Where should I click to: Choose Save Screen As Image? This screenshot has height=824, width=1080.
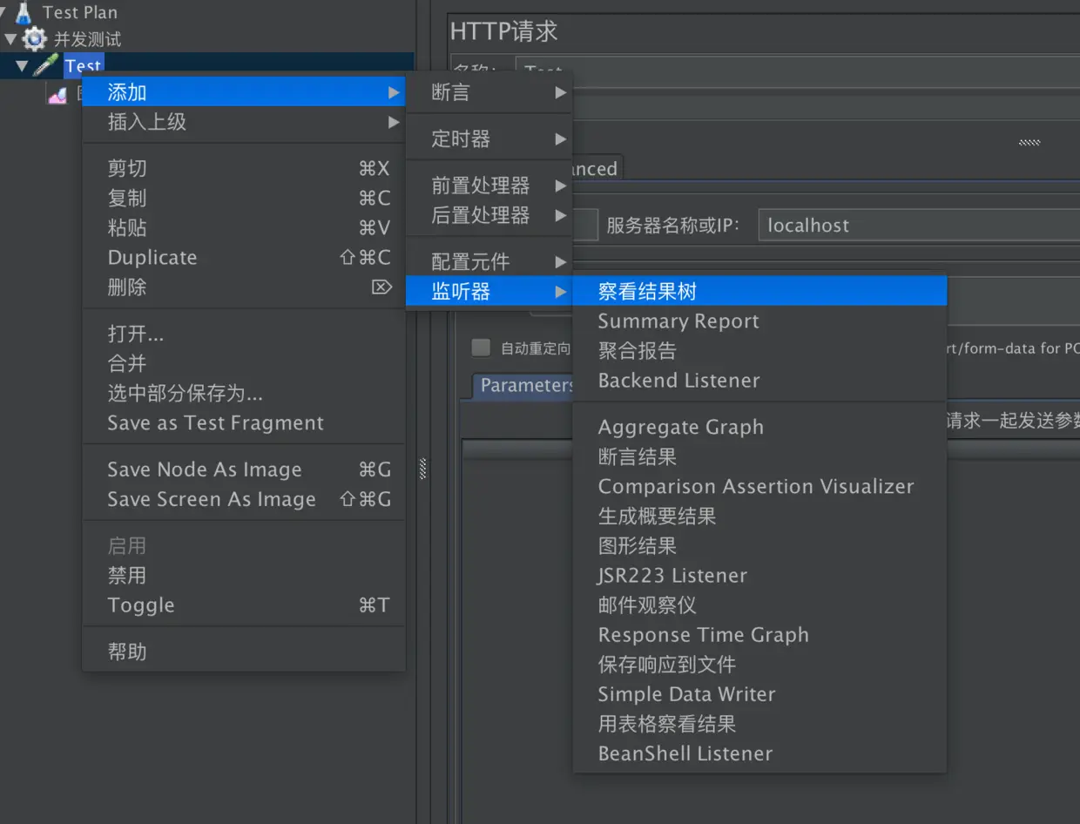tap(244, 499)
